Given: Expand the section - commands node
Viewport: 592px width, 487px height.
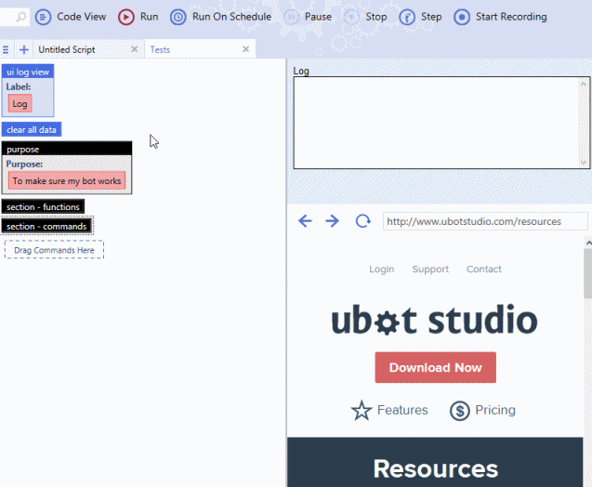Looking at the screenshot, I should 46,226.
